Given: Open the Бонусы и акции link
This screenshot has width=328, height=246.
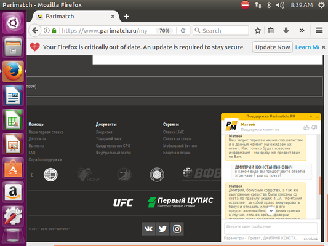Looking at the screenshot, I should pyautogui.click(x=177, y=153).
